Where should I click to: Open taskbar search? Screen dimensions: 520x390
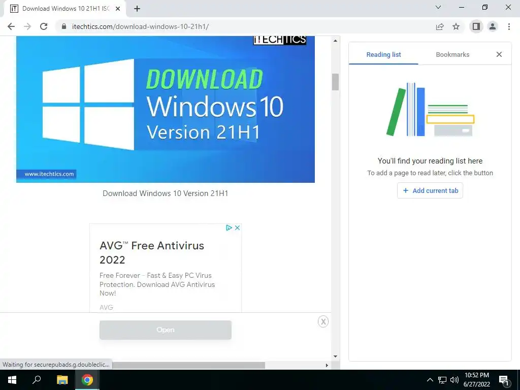pyautogui.click(x=37, y=380)
